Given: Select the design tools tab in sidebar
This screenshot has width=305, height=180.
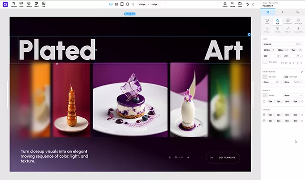Looking at the screenshot, I should tap(268, 12).
